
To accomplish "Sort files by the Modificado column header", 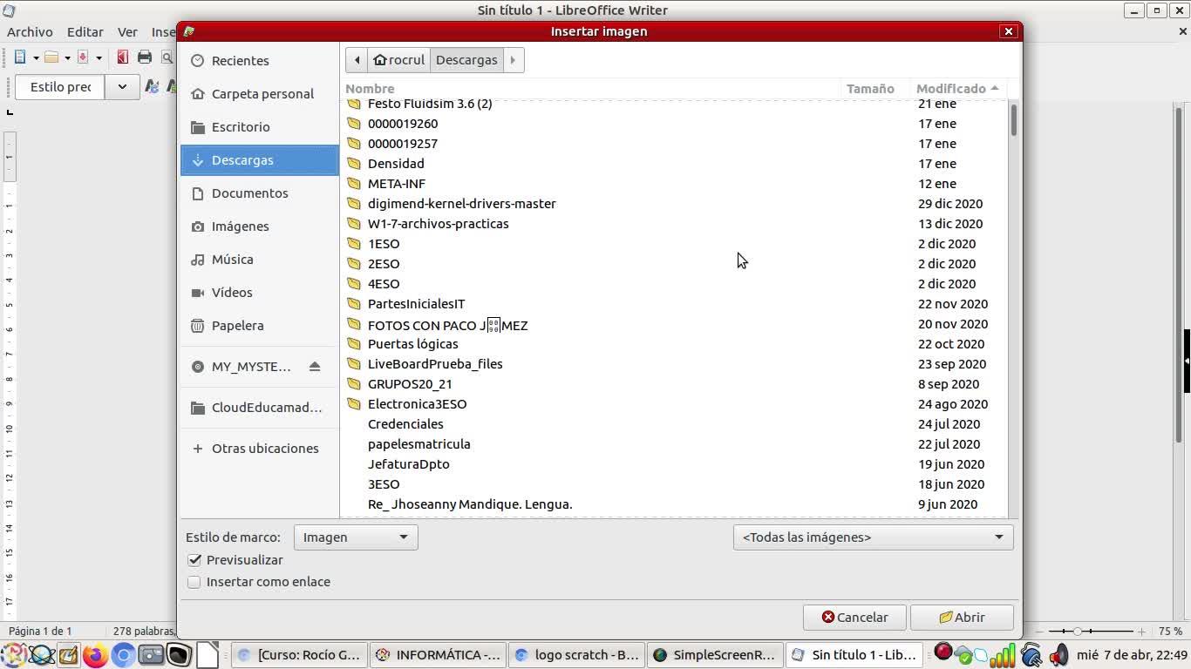I will pyautogui.click(x=957, y=89).
